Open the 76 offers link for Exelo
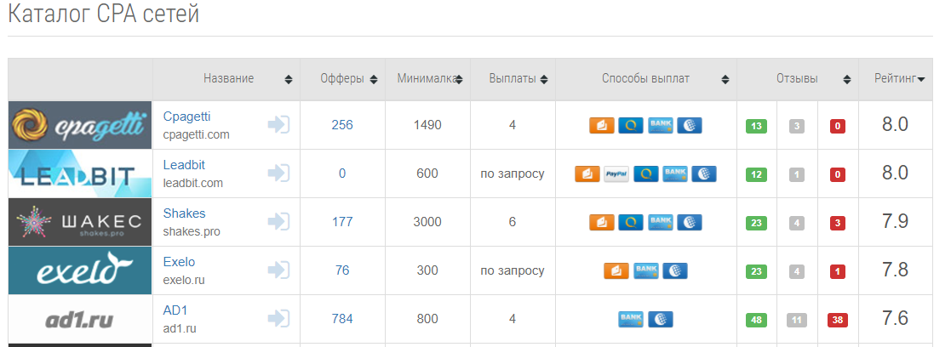Screen dimensions: 951x347 coord(342,270)
